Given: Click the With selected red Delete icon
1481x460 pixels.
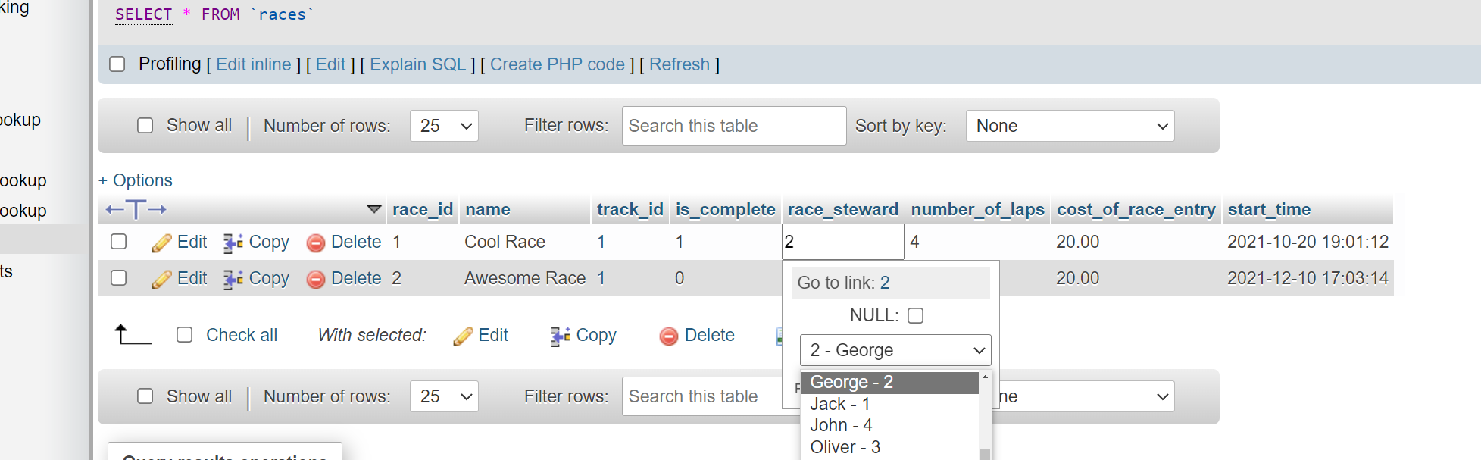Looking at the screenshot, I should [x=669, y=336].
